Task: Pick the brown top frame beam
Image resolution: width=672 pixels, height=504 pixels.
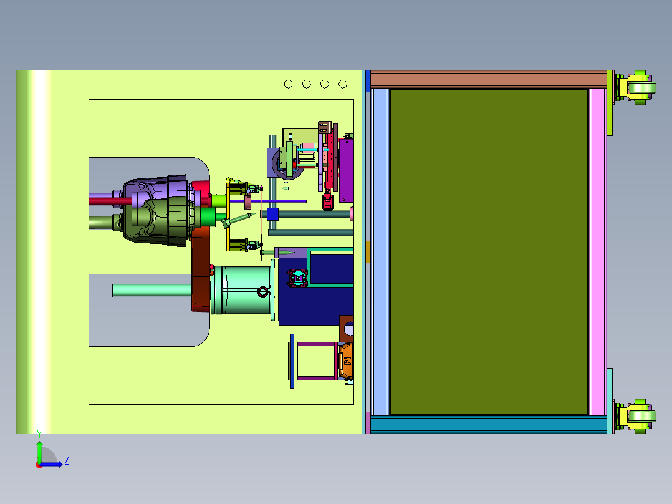Action: pos(489,80)
